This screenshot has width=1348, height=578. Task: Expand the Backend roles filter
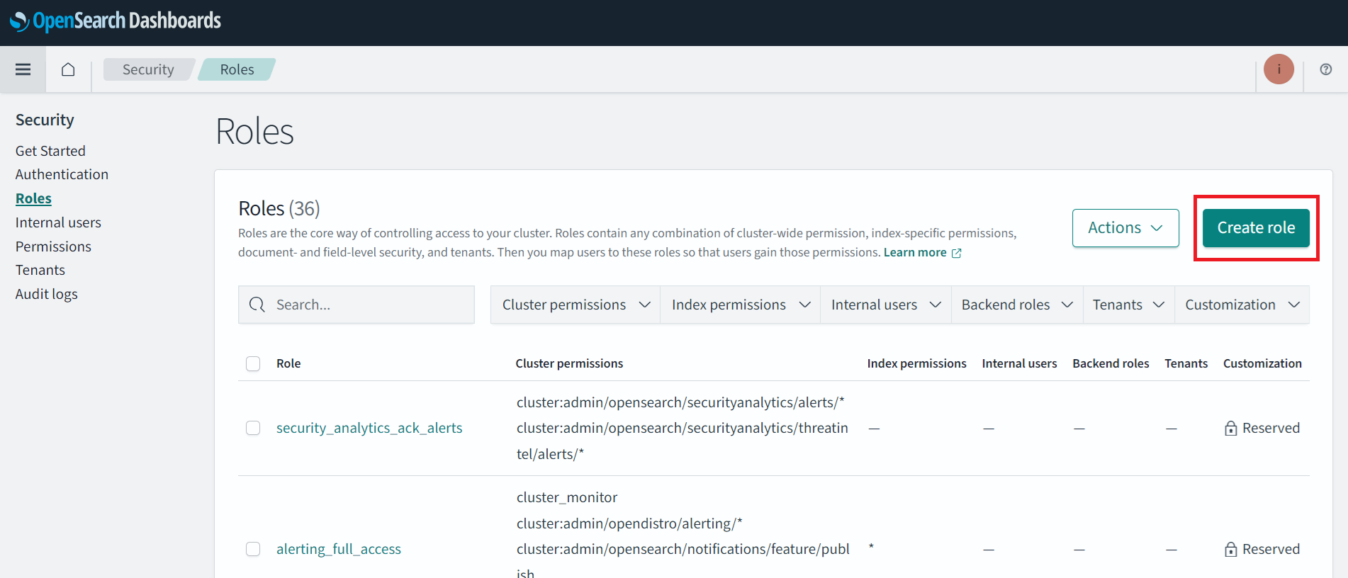(1017, 305)
